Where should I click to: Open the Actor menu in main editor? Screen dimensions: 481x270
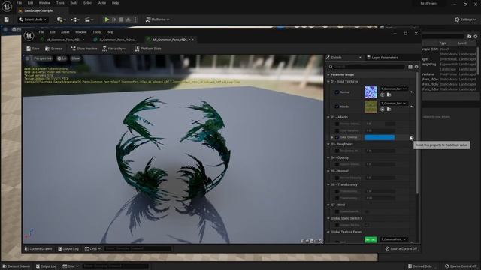click(x=102, y=3)
